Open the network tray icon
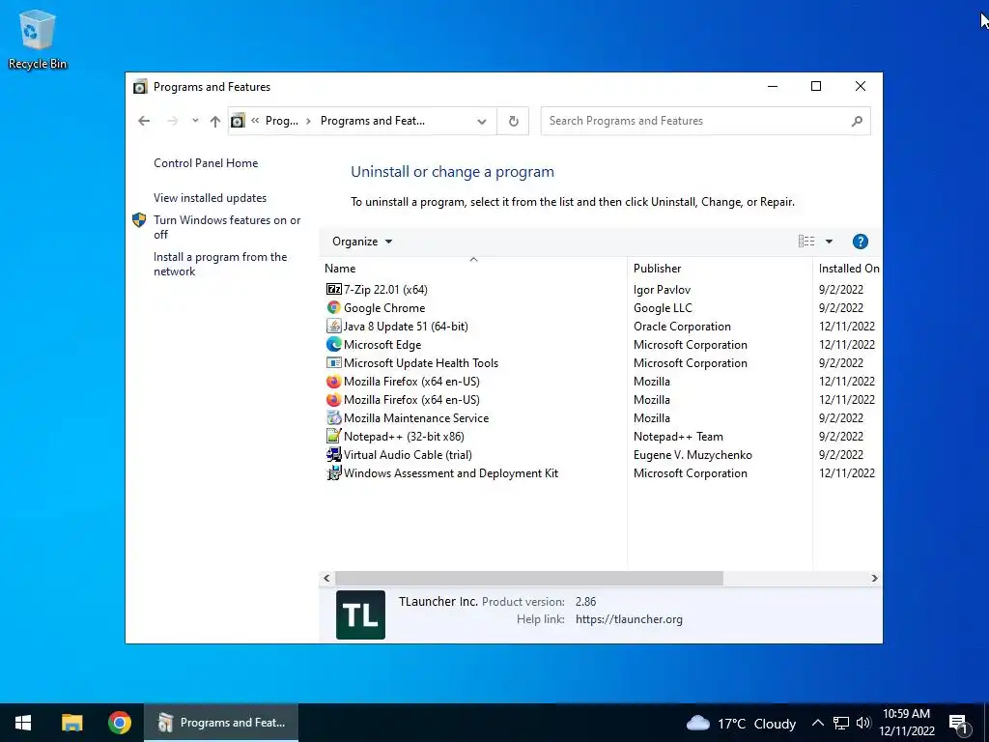This screenshot has height=742, width=989. coord(841,723)
